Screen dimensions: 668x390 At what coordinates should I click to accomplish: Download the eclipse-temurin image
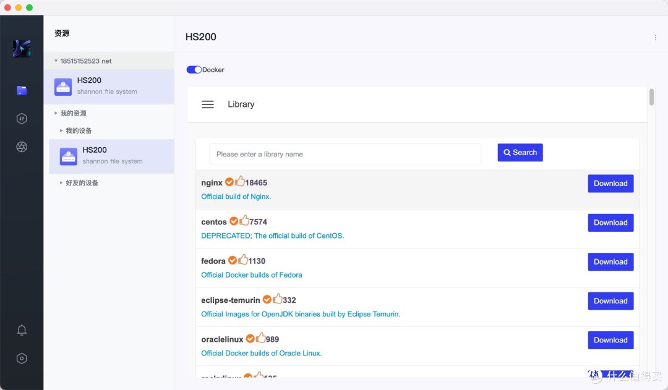coord(610,301)
